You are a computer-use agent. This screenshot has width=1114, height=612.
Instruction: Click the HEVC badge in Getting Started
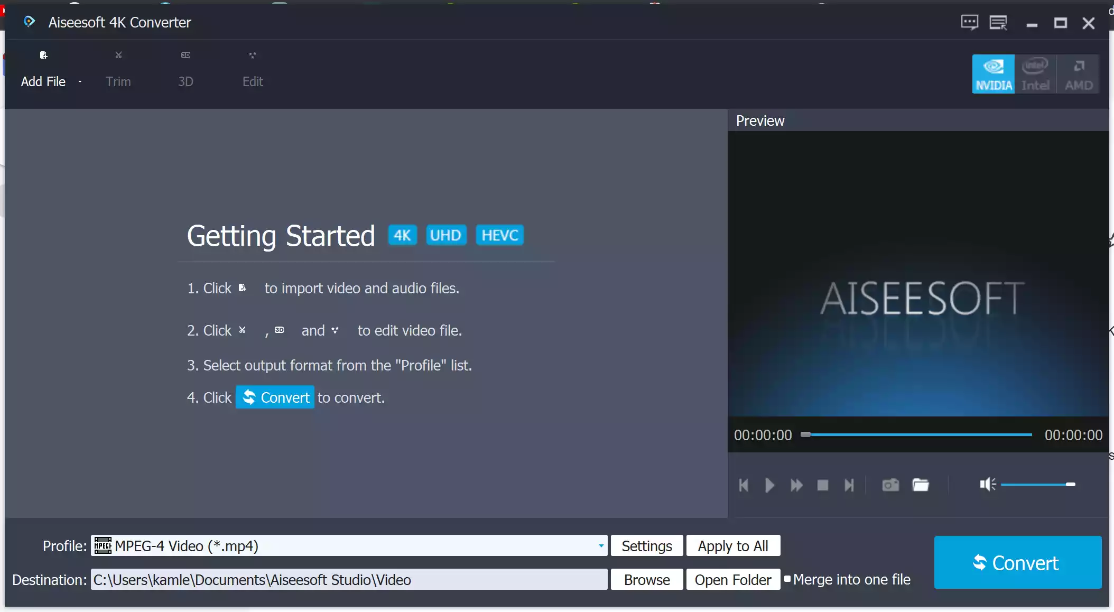click(500, 235)
